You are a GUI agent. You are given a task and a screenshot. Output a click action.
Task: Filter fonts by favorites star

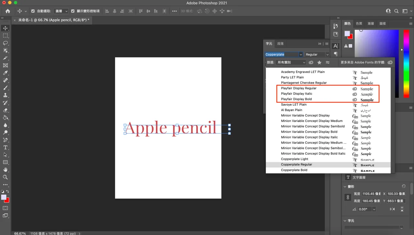tap(320, 63)
